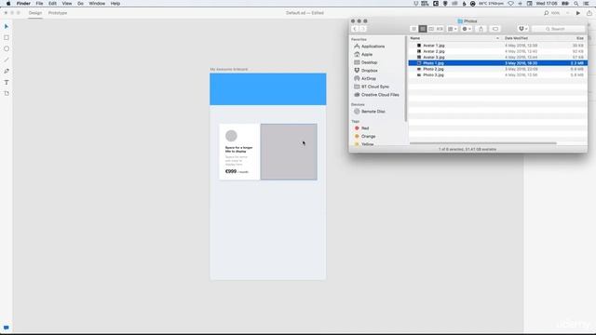
Task: Open the Finder action gear dropdown
Action: [x=467, y=29]
